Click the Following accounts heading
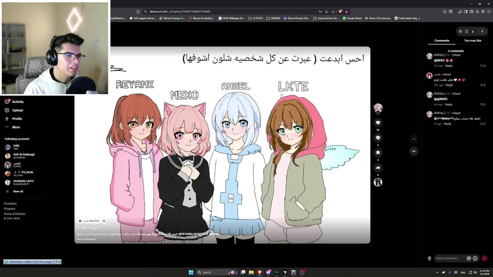This screenshot has height=277, width=493. (17, 139)
